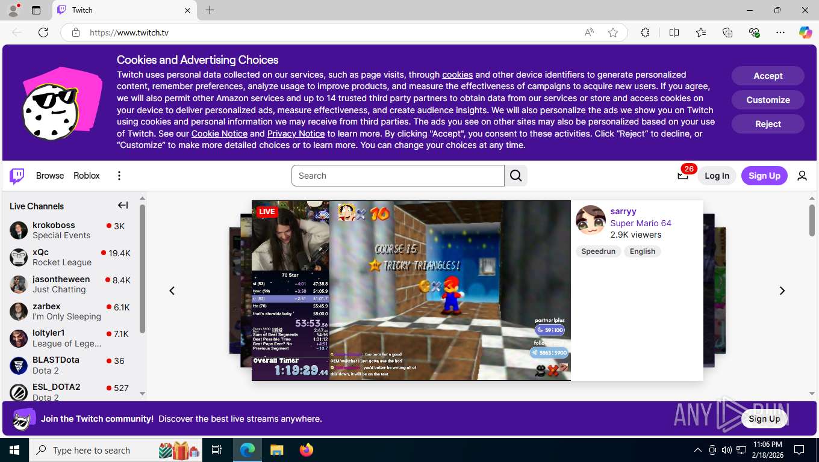Click the search magnifier button
Image resolution: width=819 pixels, height=462 pixels.
516,176
